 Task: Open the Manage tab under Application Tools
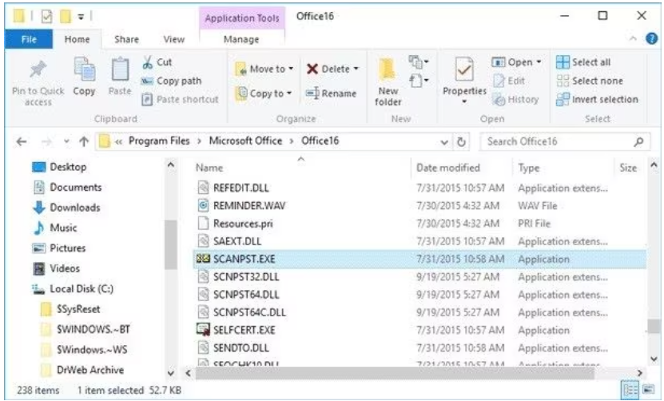[241, 39]
